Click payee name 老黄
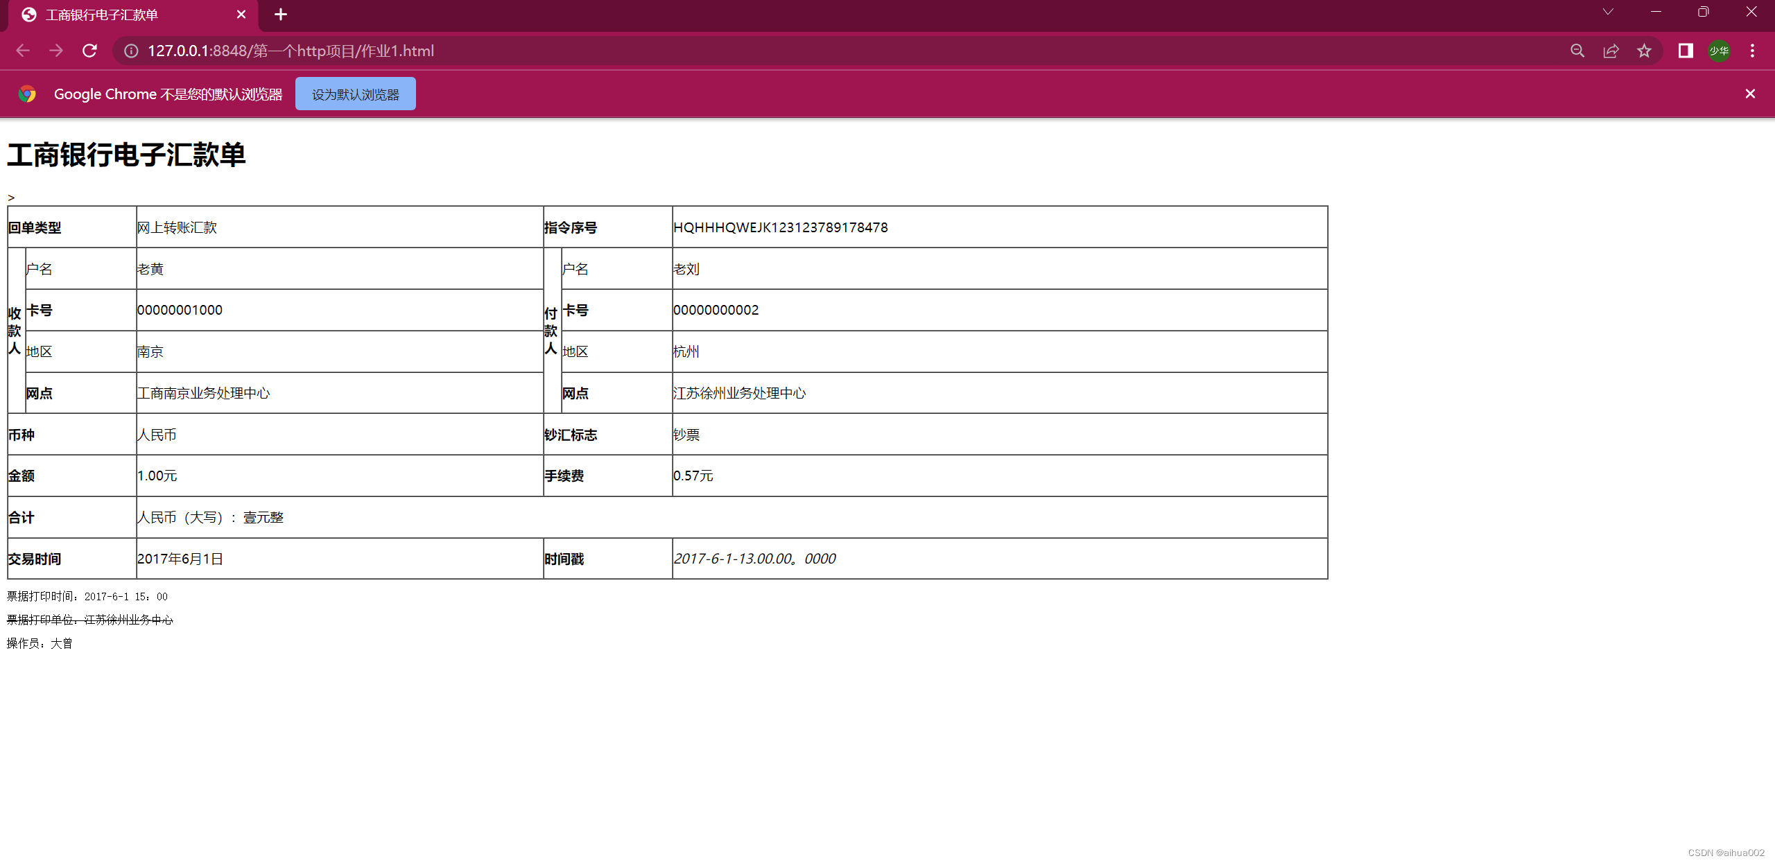Viewport: 1775px width, 863px height. pyautogui.click(x=150, y=269)
